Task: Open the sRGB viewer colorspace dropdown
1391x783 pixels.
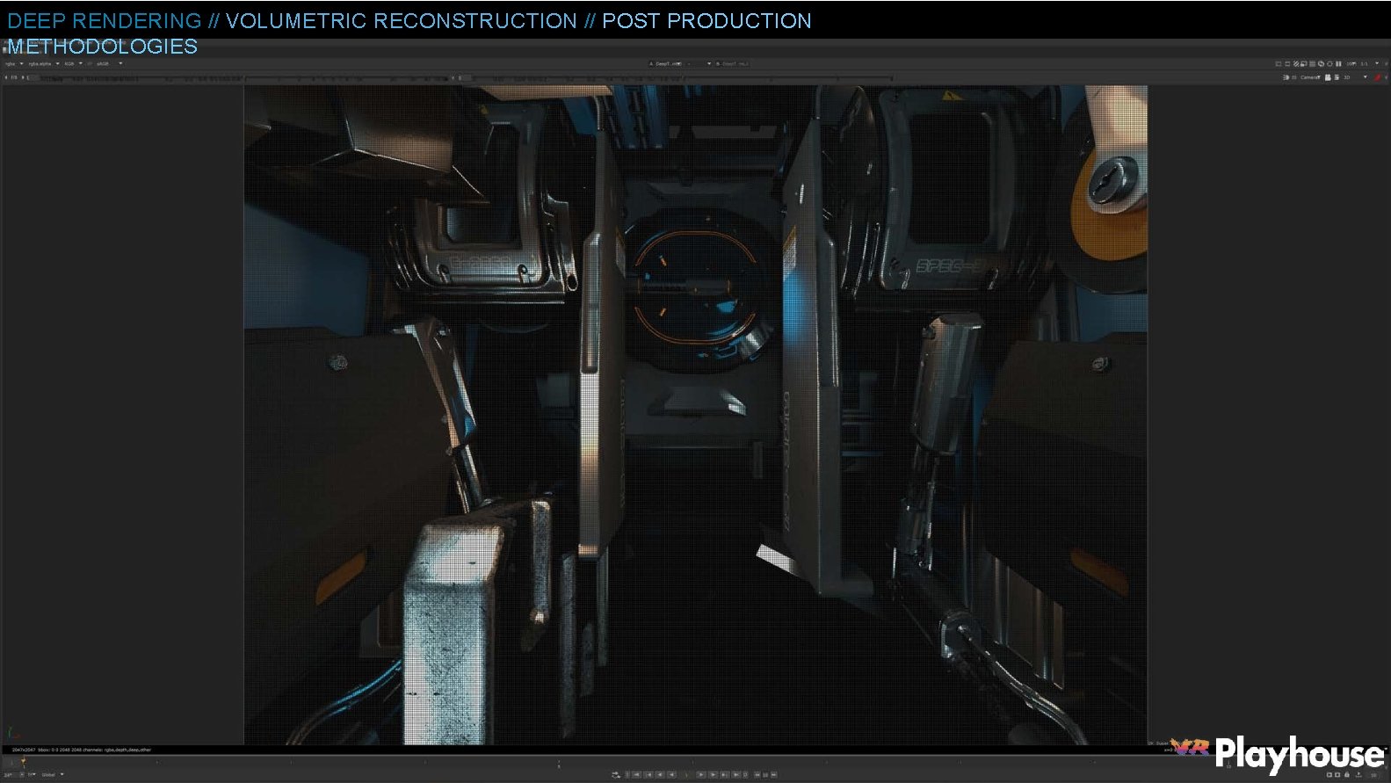Action: click(x=109, y=63)
